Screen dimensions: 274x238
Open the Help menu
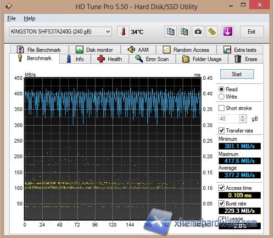click(x=29, y=18)
